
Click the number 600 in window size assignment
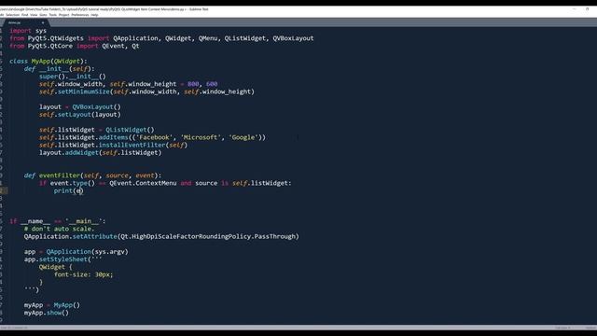[212, 84]
